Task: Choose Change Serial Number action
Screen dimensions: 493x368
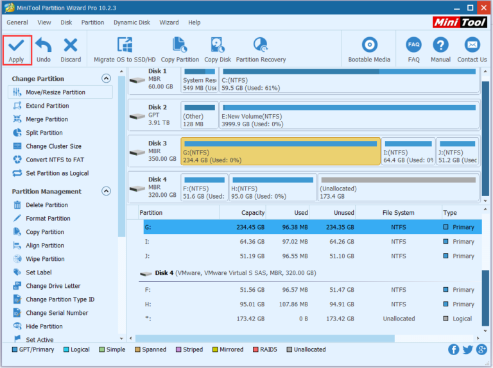Action: (x=56, y=313)
